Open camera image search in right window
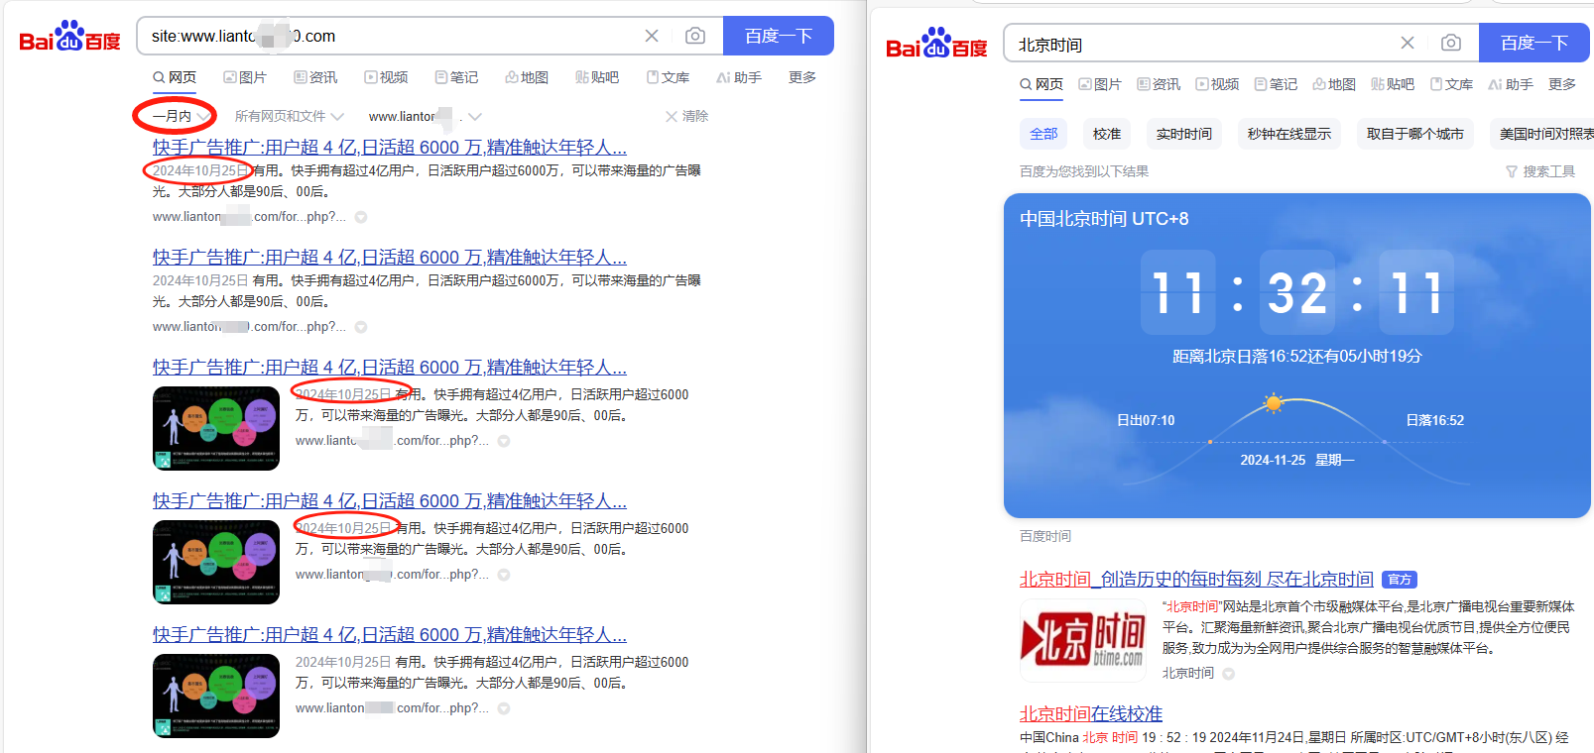This screenshot has width=1594, height=753. coord(1451,43)
